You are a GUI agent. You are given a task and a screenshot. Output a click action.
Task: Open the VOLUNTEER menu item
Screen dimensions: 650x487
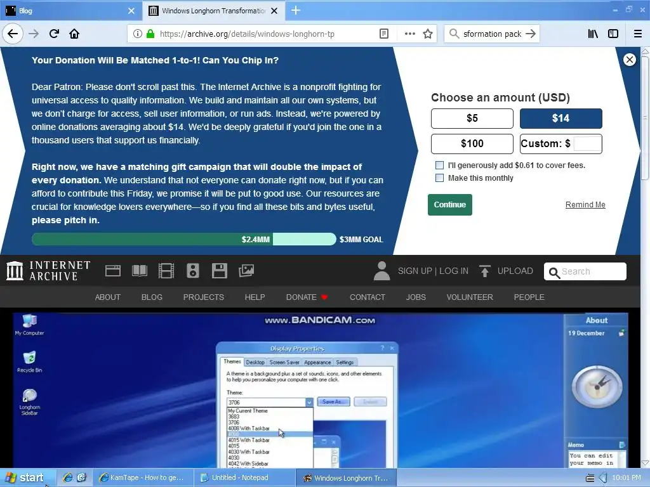(x=470, y=297)
